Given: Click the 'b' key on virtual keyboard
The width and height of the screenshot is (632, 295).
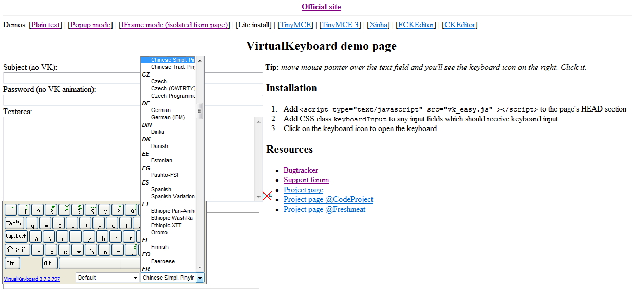Looking at the screenshot, I should click(91, 250).
